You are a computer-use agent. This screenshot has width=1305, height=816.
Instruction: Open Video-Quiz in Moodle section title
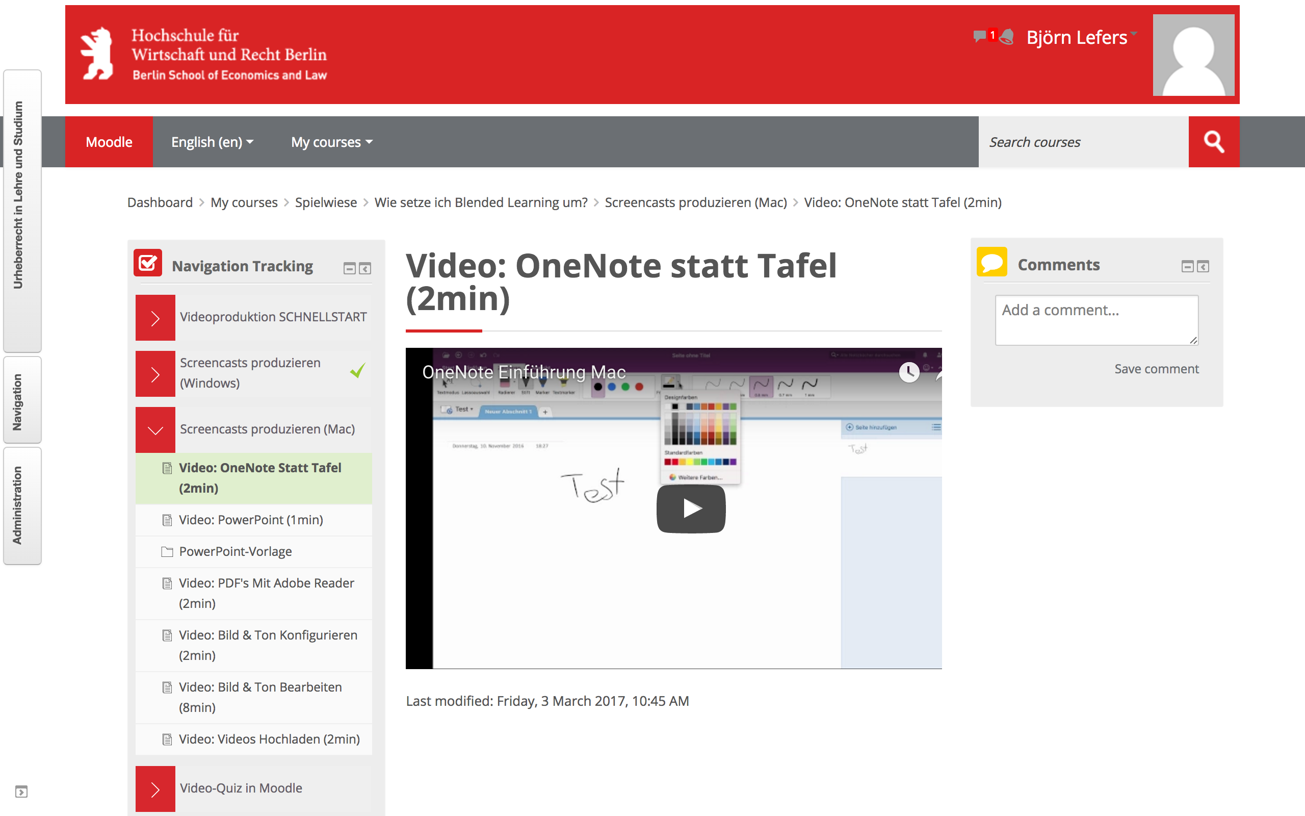tap(241, 788)
